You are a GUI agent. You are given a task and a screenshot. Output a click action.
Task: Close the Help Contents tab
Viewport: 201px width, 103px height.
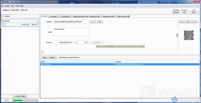(129, 17)
